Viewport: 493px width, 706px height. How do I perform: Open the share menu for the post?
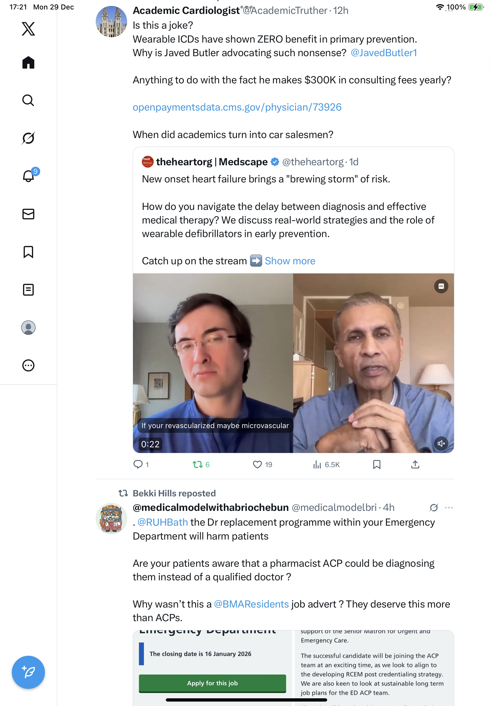[x=415, y=465]
